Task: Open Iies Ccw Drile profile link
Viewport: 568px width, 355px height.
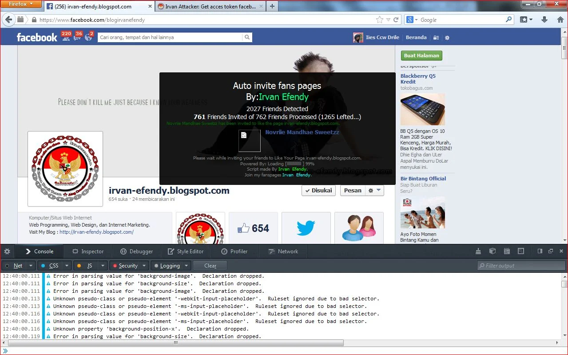Action: (x=376, y=37)
